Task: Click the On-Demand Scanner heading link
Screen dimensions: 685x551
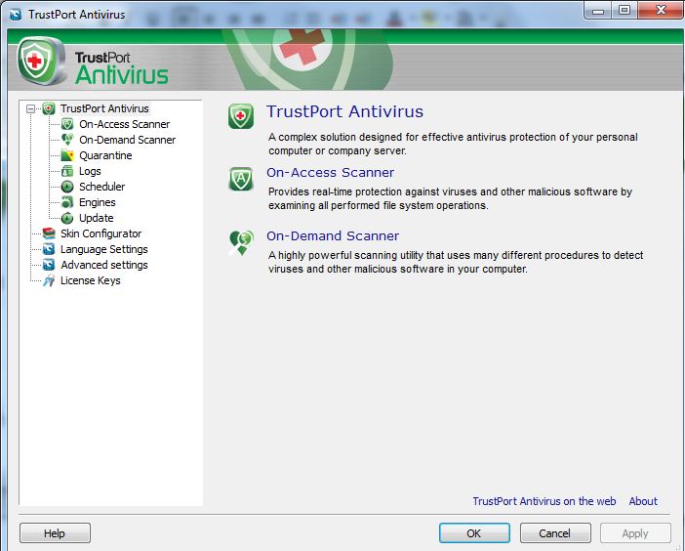Action: pyautogui.click(x=333, y=235)
